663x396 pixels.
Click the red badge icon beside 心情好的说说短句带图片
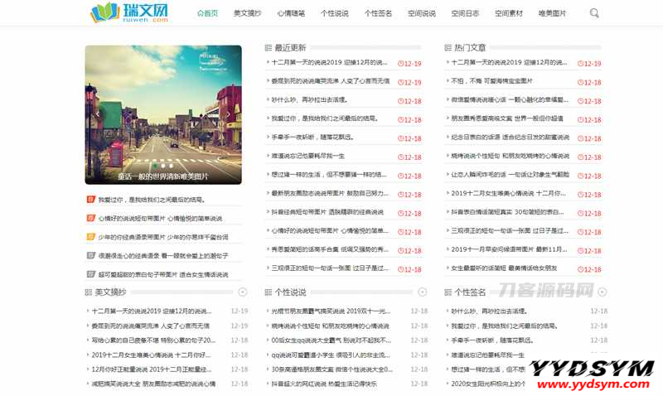(91, 219)
